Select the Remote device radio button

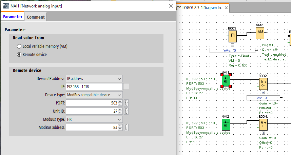(x=19, y=54)
